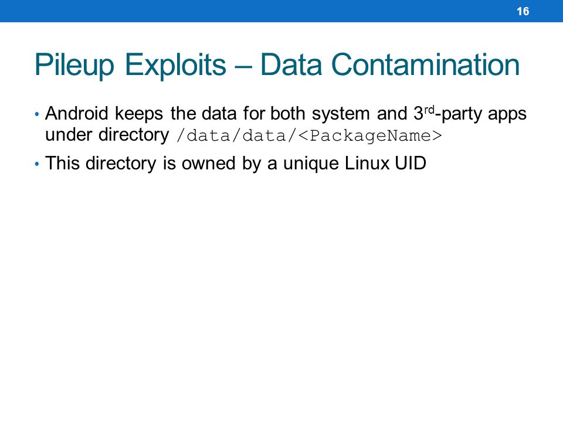The width and height of the screenshot is (563, 422).
Task: Click the first bullet point marker
Action: click(36, 115)
